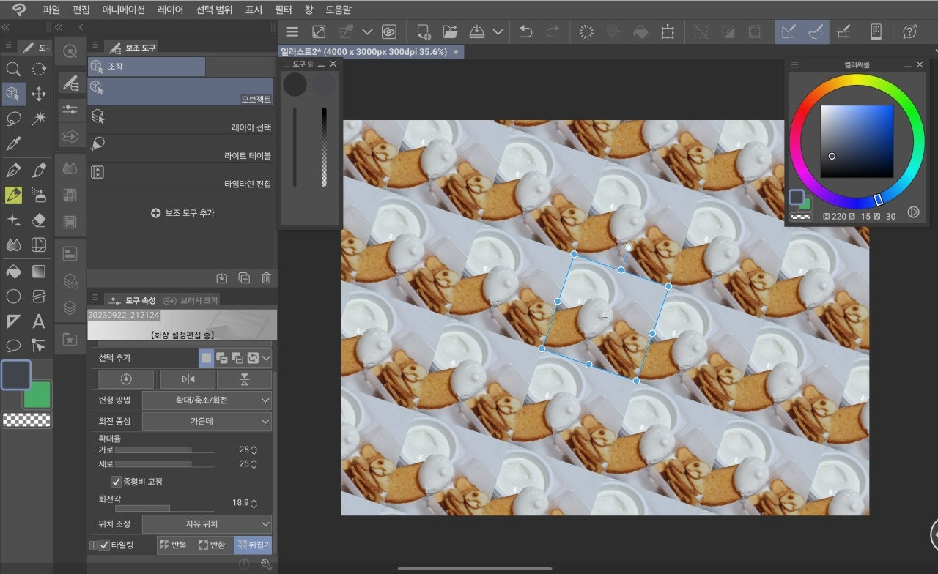Open 위치 조정 dropdown

(207, 524)
